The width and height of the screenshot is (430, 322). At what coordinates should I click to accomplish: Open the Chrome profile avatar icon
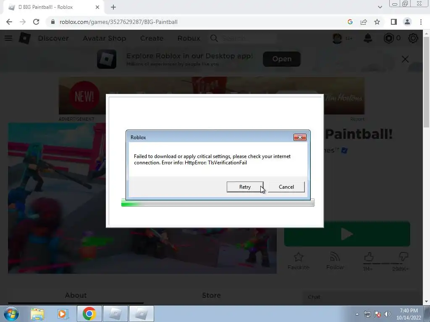(x=407, y=22)
